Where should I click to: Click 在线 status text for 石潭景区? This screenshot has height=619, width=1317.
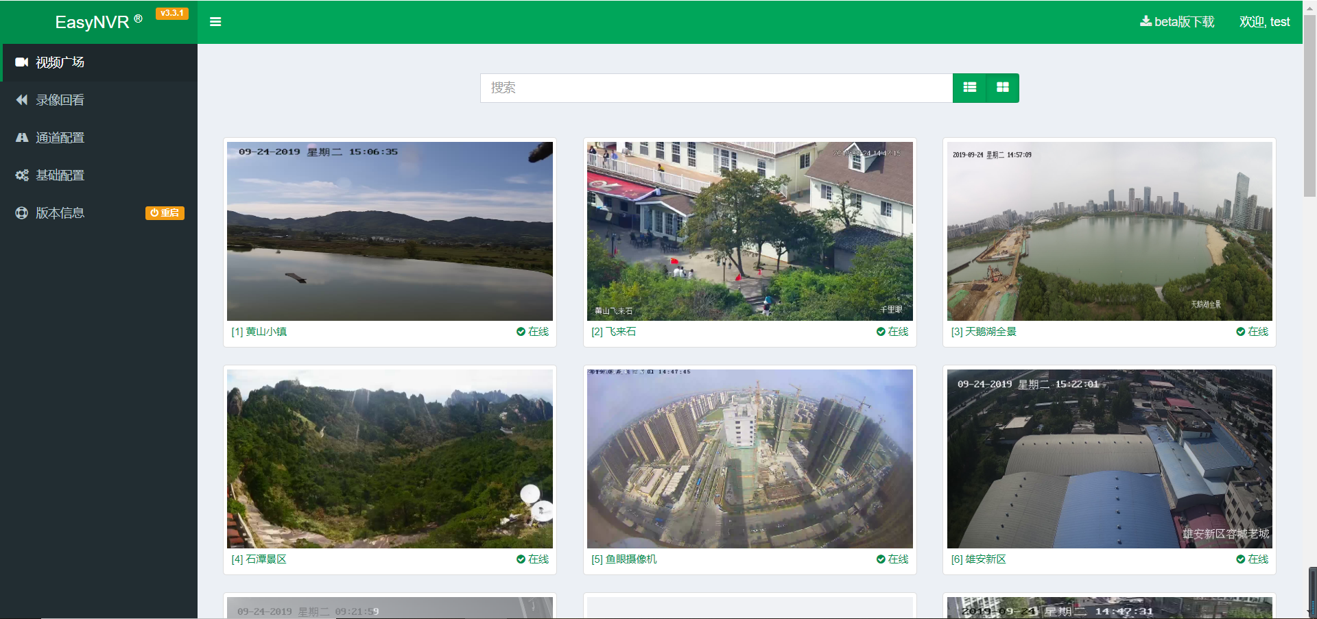click(538, 559)
